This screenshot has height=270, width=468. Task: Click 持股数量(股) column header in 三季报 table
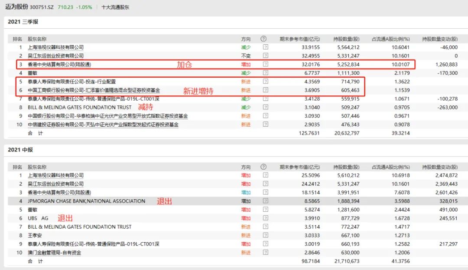click(346, 39)
